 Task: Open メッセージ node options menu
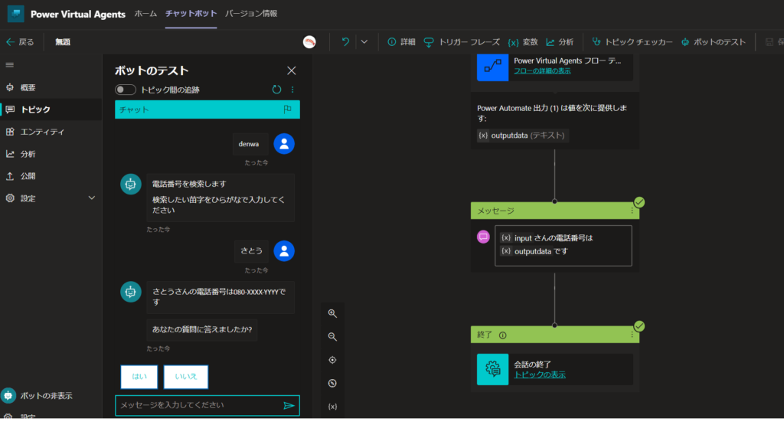point(632,211)
